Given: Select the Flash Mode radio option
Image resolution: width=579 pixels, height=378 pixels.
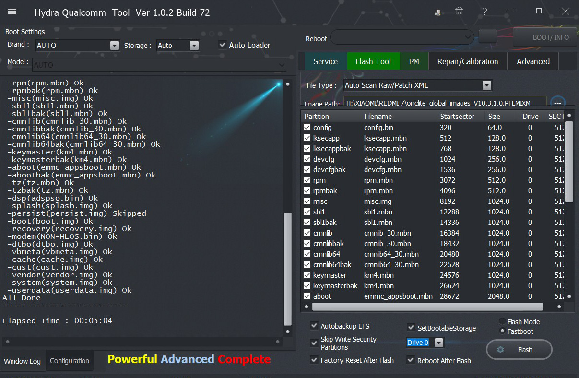Looking at the screenshot, I should (502, 321).
